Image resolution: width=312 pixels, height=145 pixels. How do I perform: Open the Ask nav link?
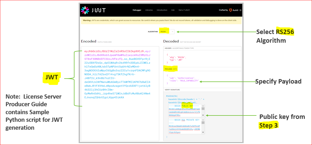coord(173,10)
